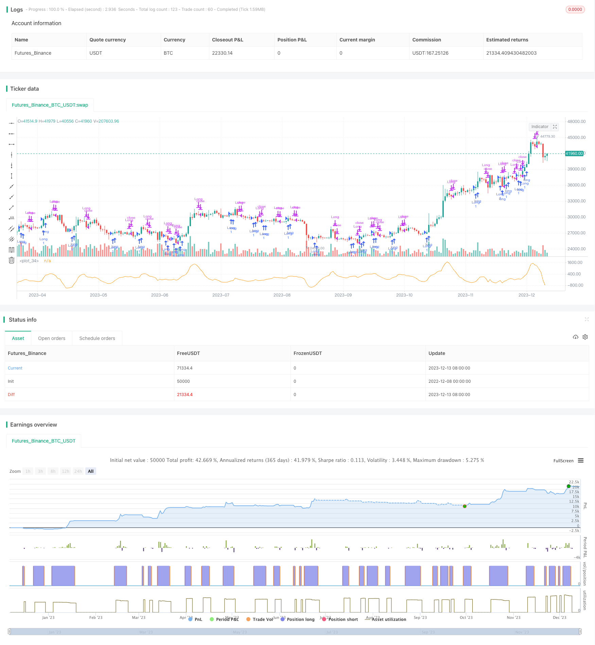Pick the Fibonacci-style multi-line tool
Viewport: 595px width, 645px height.
pyautogui.click(x=12, y=250)
